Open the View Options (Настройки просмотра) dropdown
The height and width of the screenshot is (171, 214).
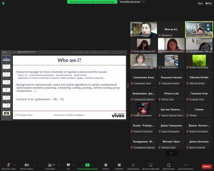tap(132, 2)
